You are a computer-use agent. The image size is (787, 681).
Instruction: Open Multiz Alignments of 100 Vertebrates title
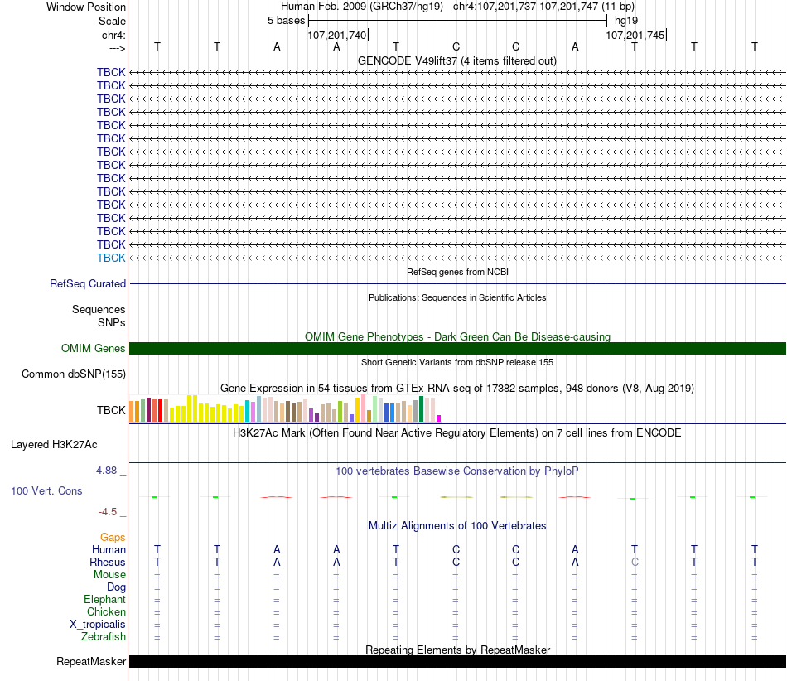[457, 525]
